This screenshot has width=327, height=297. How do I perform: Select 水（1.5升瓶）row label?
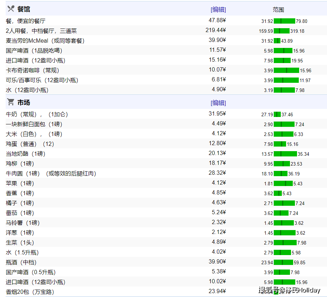pos(22,252)
